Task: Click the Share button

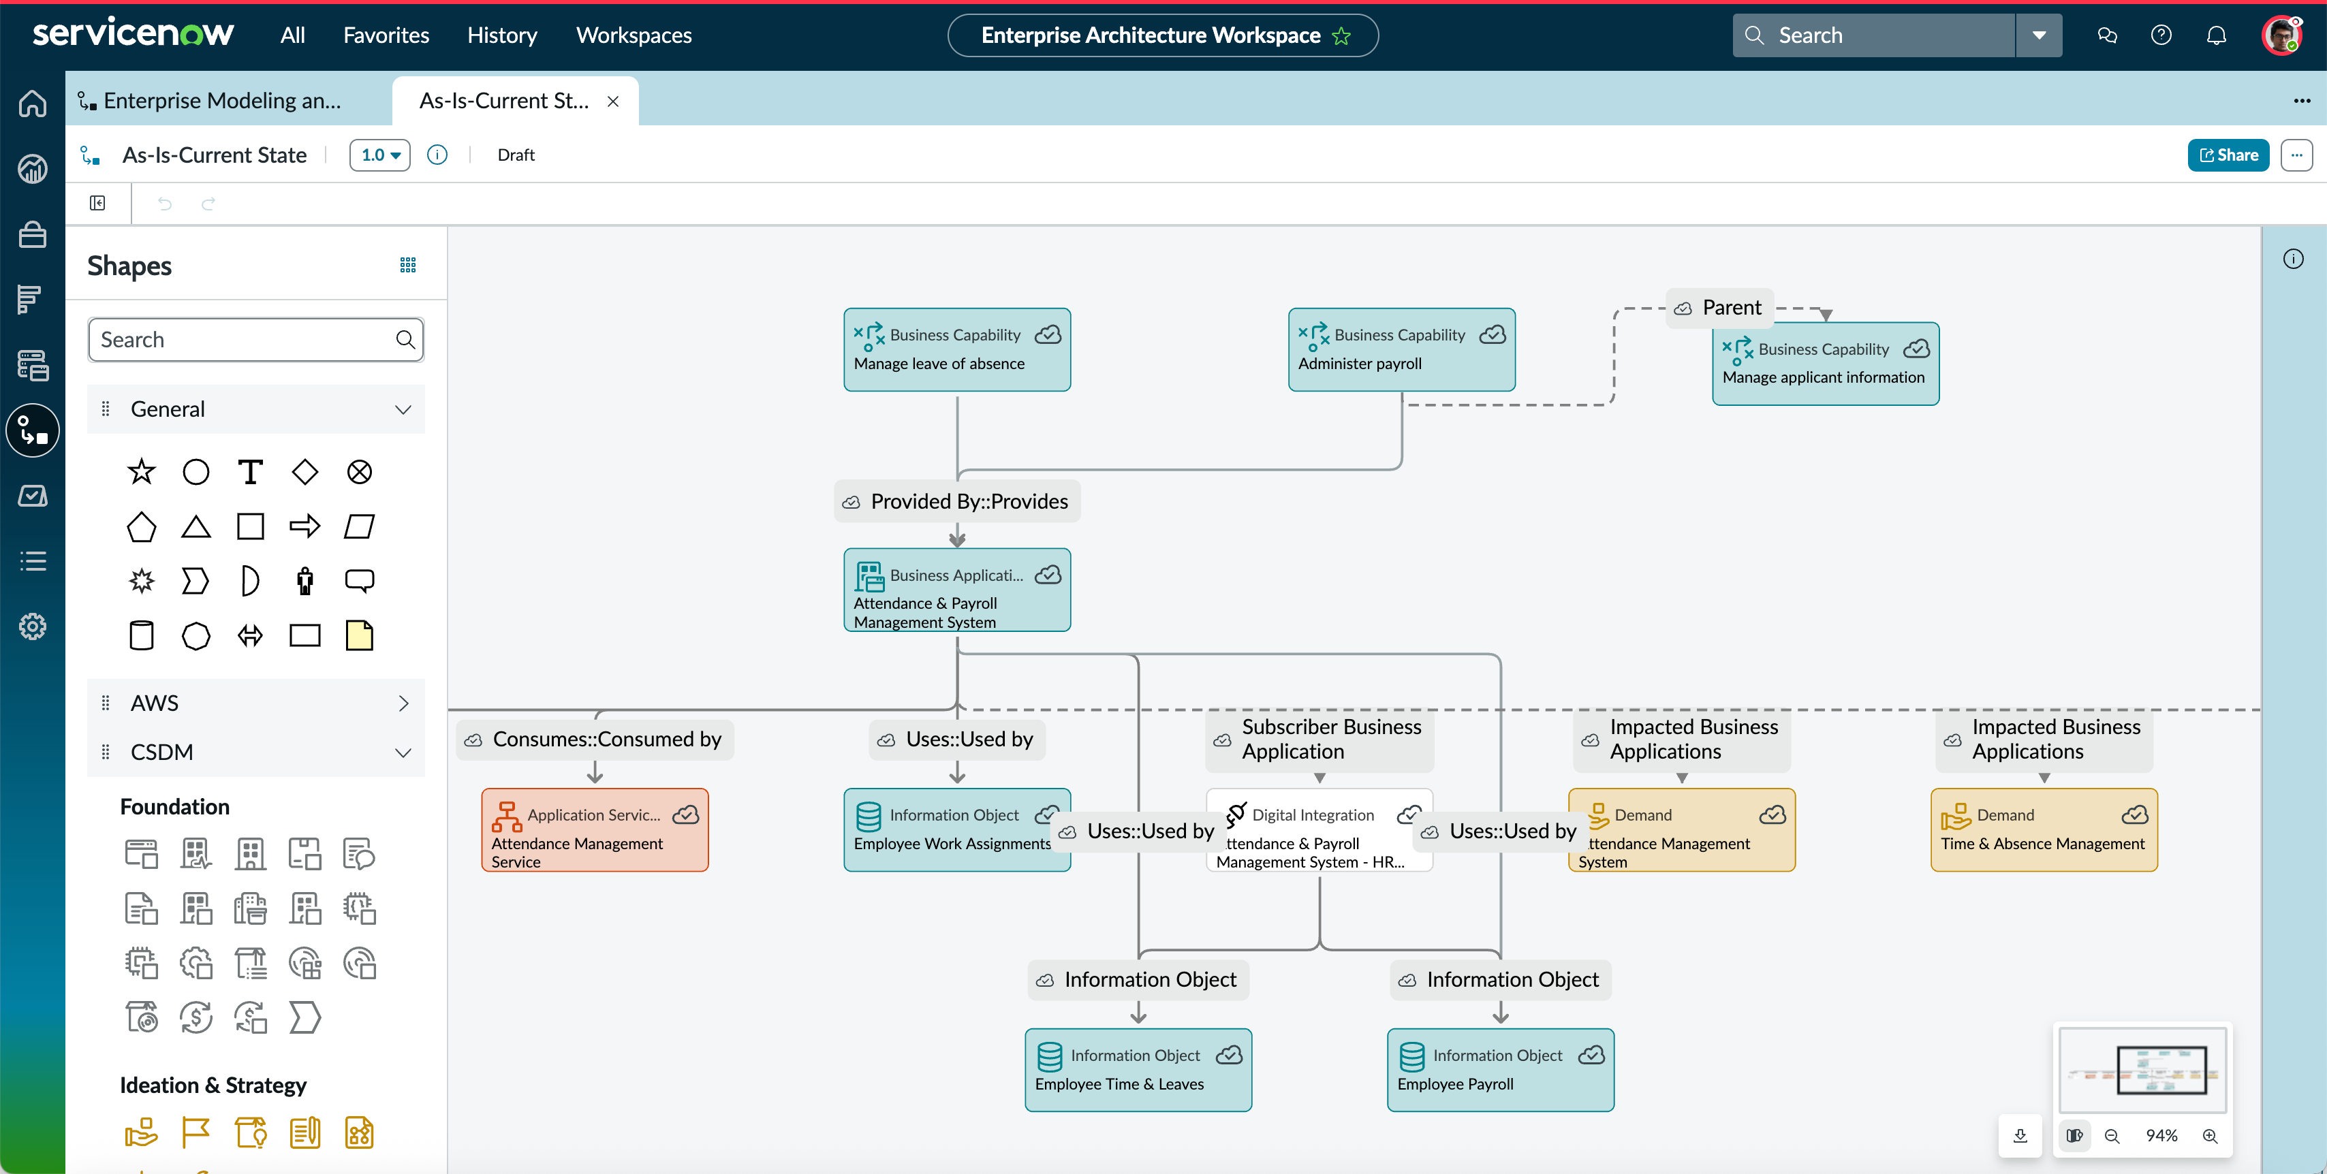Action: (x=2228, y=155)
